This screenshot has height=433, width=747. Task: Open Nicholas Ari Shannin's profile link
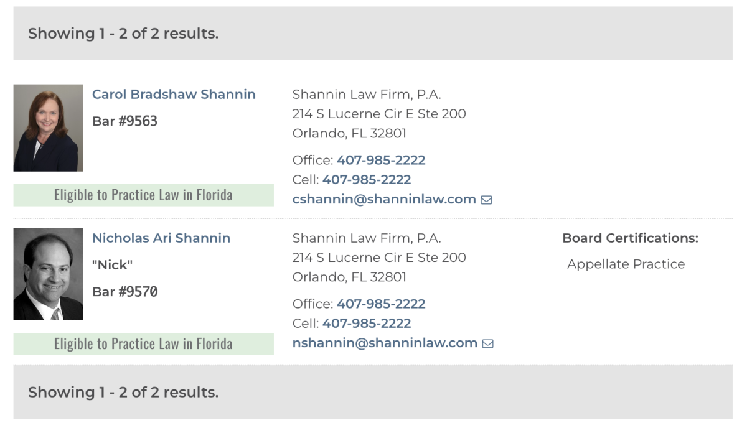(161, 238)
